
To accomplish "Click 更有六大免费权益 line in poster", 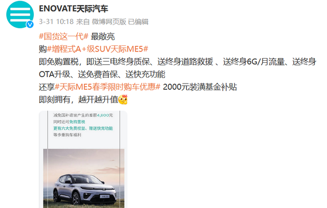I will [x=69, y=128].
